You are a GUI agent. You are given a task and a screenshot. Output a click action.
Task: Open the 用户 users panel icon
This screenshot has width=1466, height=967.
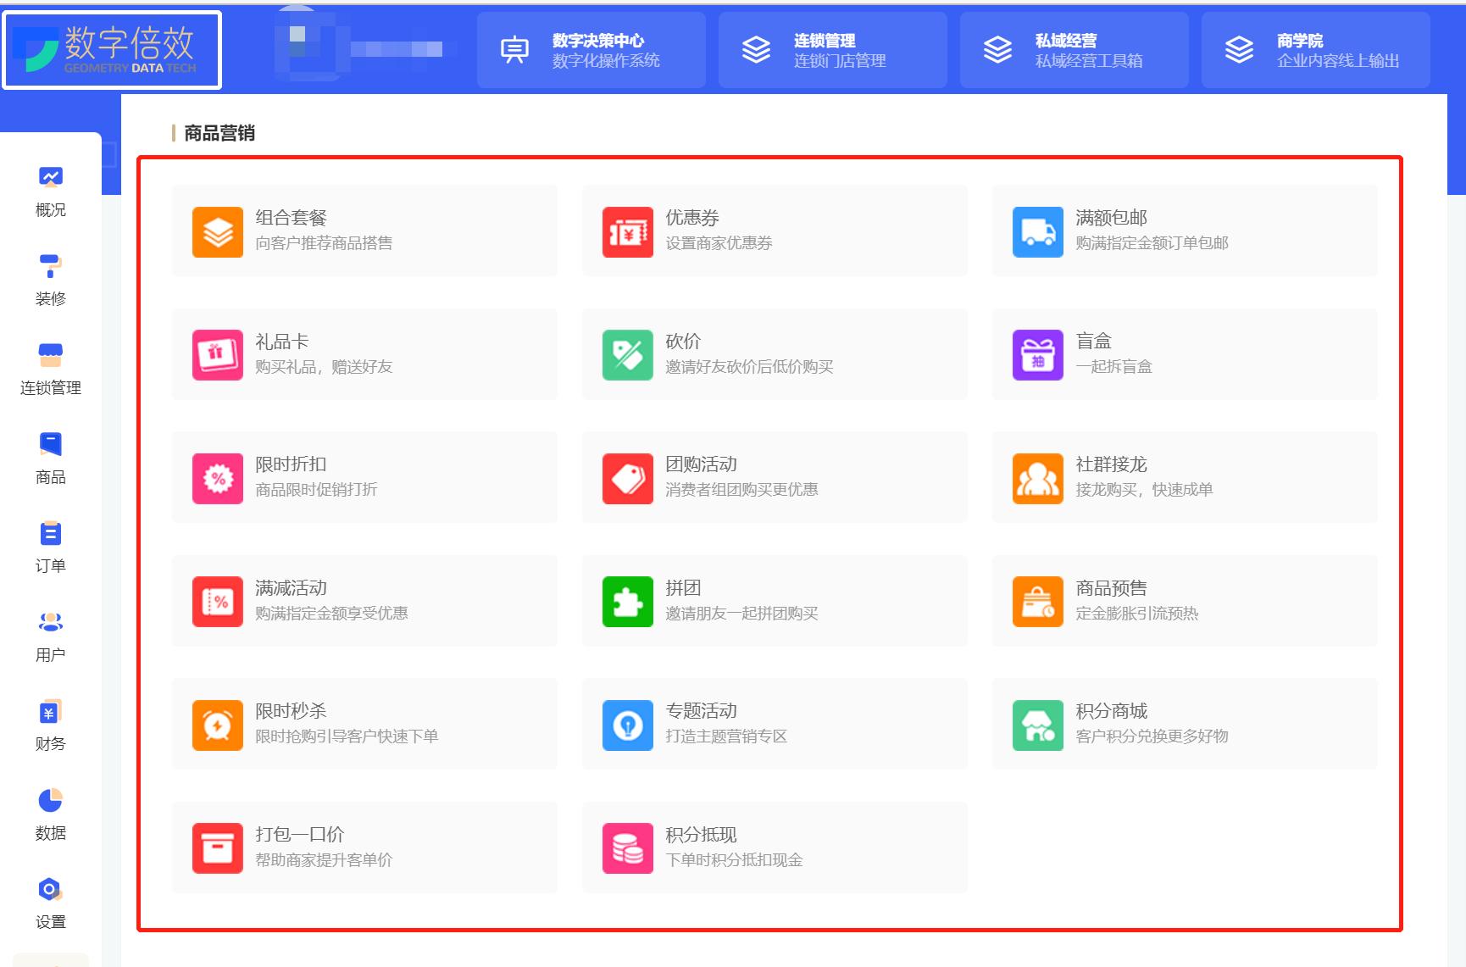(51, 636)
